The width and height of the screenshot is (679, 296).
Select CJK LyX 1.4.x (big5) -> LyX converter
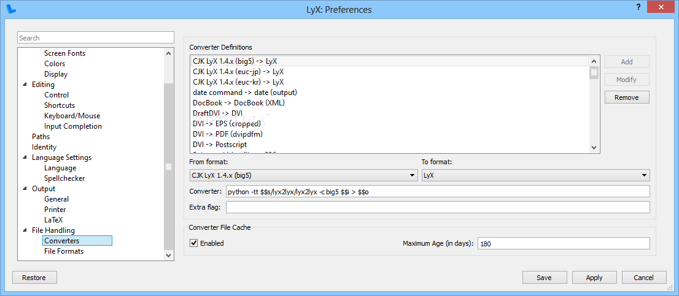[389, 61]
